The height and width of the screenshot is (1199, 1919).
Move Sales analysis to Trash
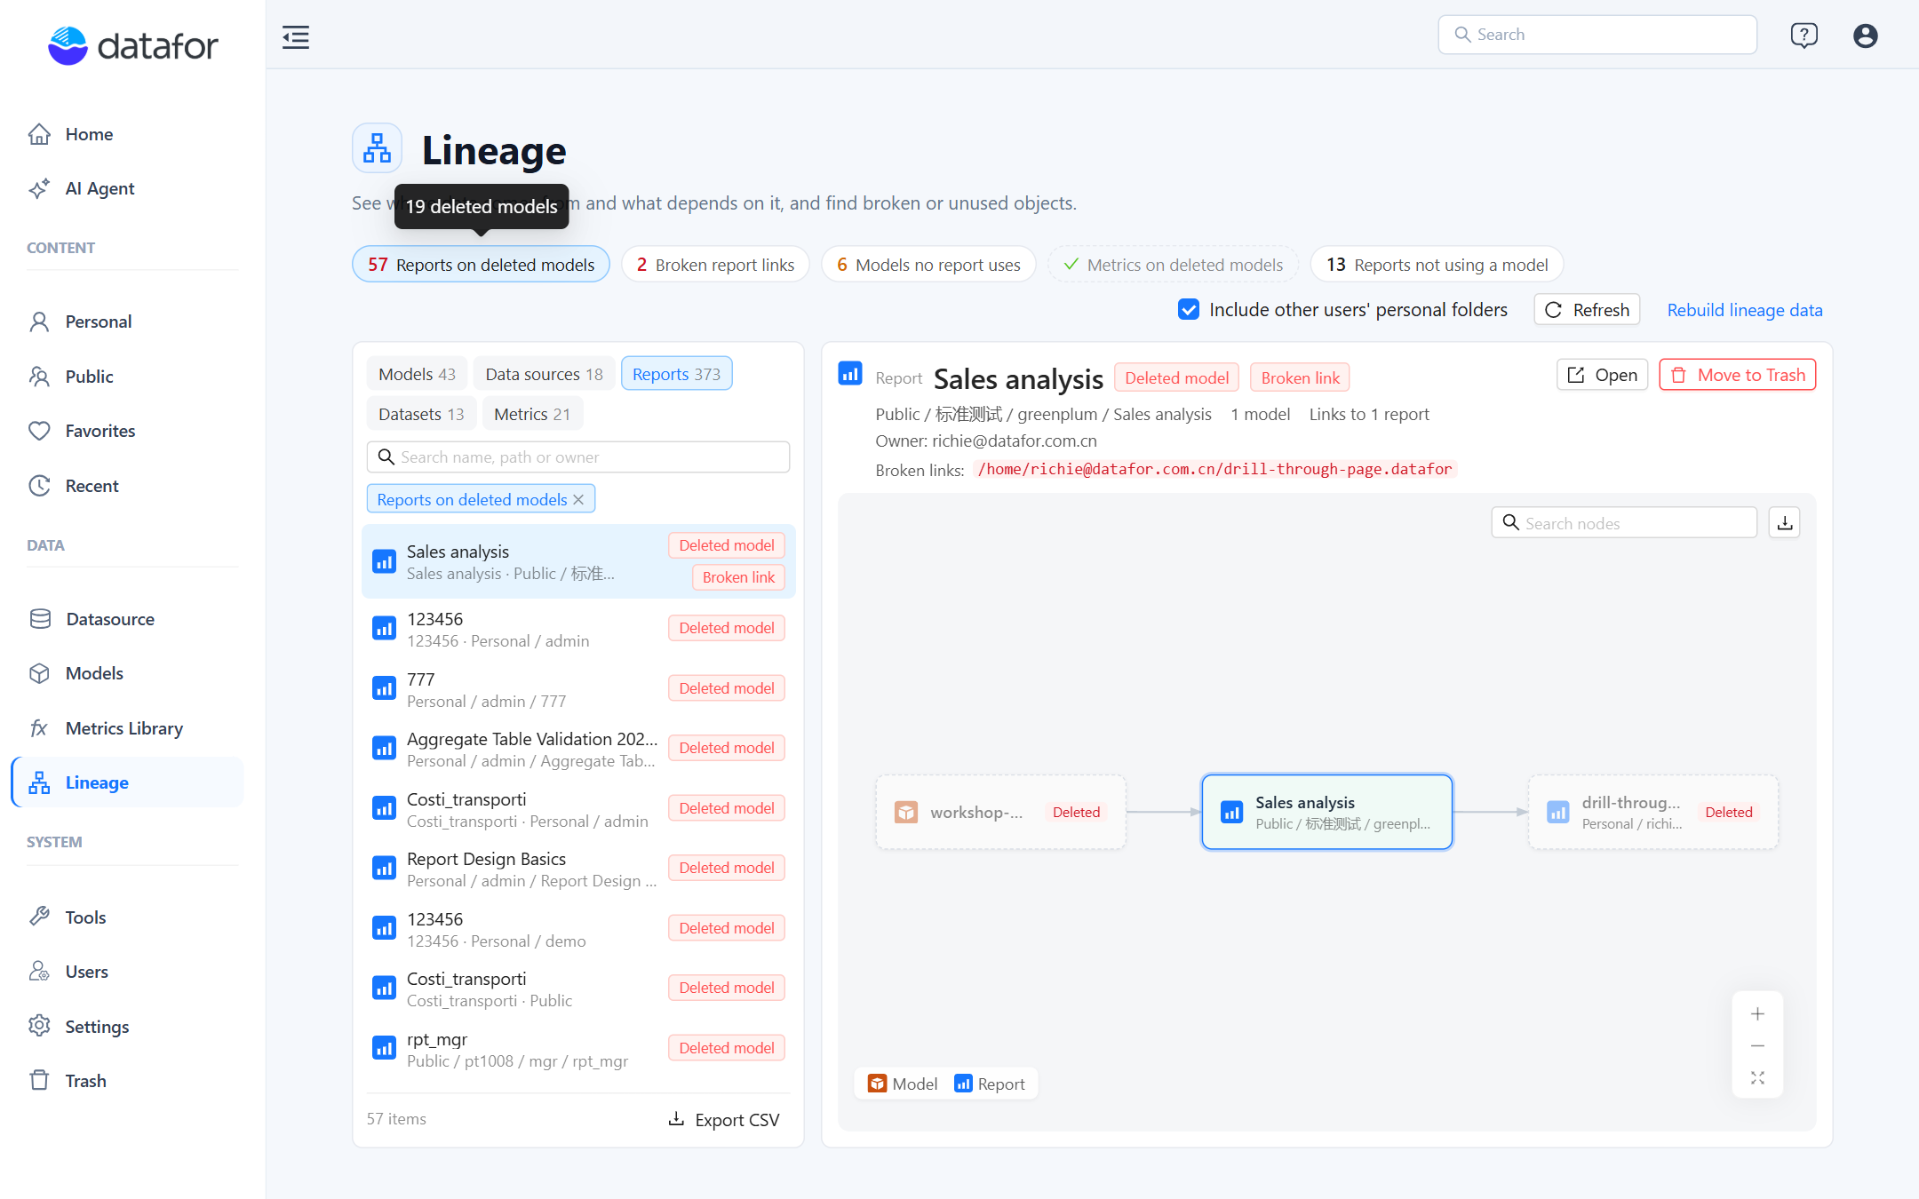click(x=1737, y=375)
